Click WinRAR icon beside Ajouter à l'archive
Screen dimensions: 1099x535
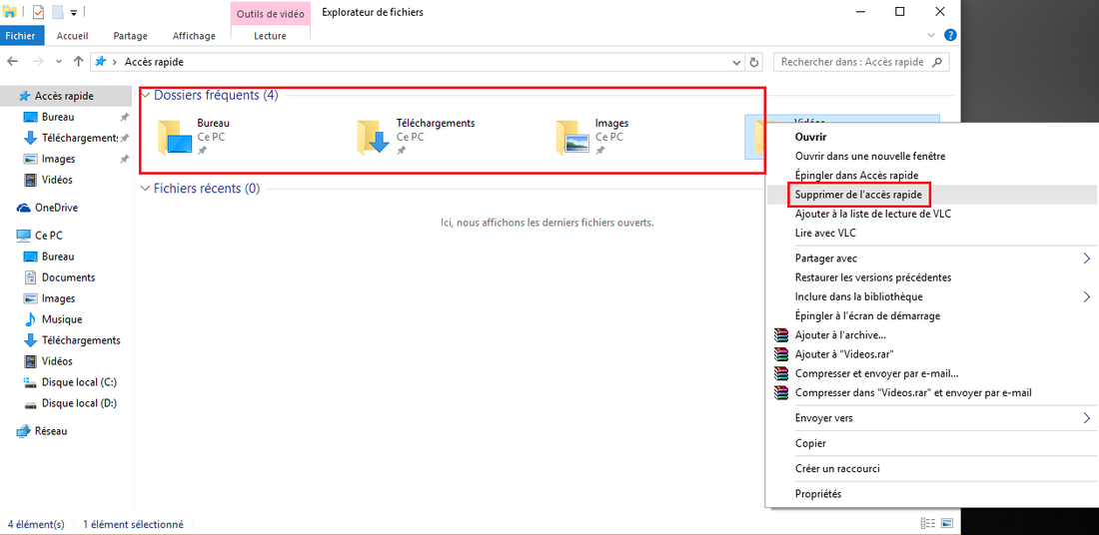tap(780, 334)
